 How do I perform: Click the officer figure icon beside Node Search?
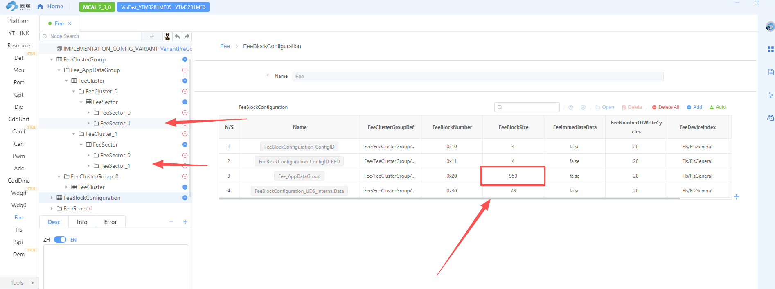(x=167, y=36)
